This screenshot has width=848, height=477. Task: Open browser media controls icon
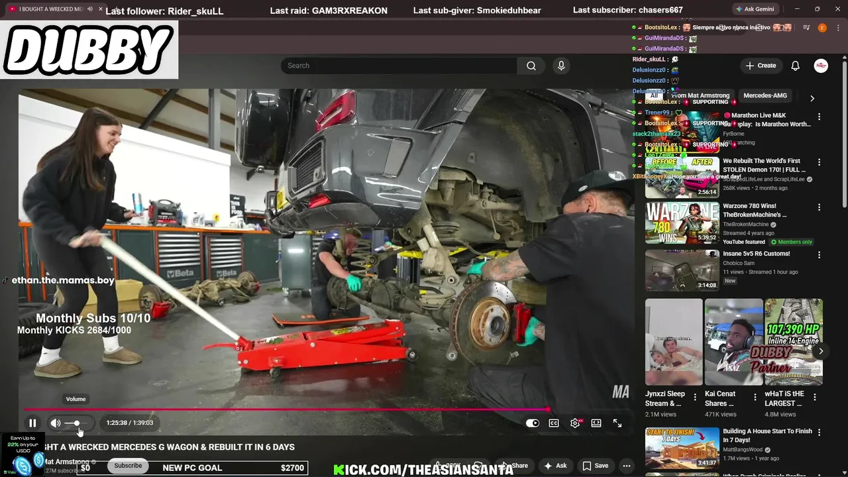[806, 27]
